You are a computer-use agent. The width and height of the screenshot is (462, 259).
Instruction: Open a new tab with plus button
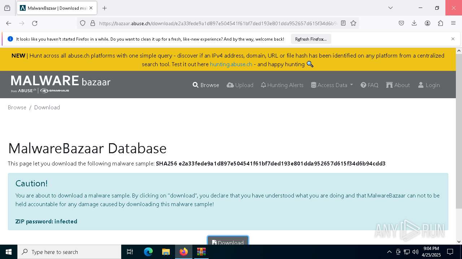tap(104, 8)
